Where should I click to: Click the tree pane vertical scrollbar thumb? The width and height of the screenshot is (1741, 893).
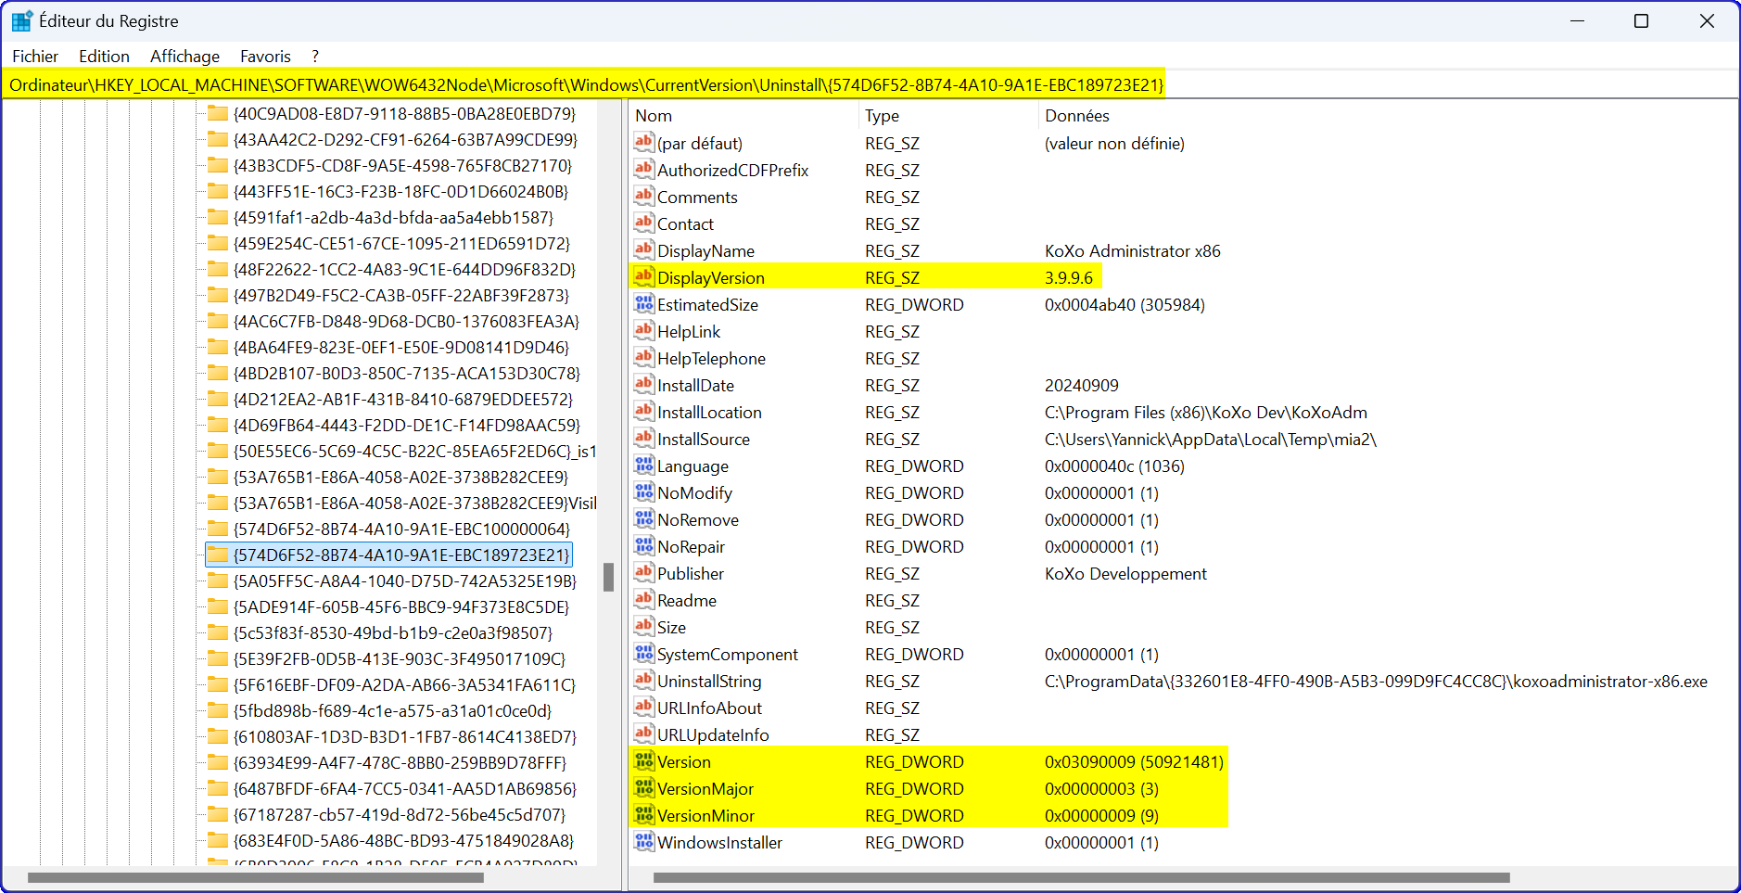(608, 577)
